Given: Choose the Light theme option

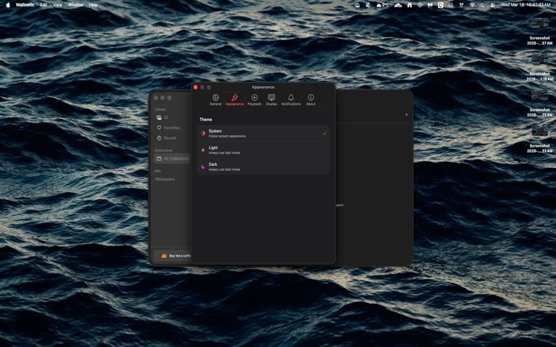Looking at the screenshot, I should tap(263, 150).
